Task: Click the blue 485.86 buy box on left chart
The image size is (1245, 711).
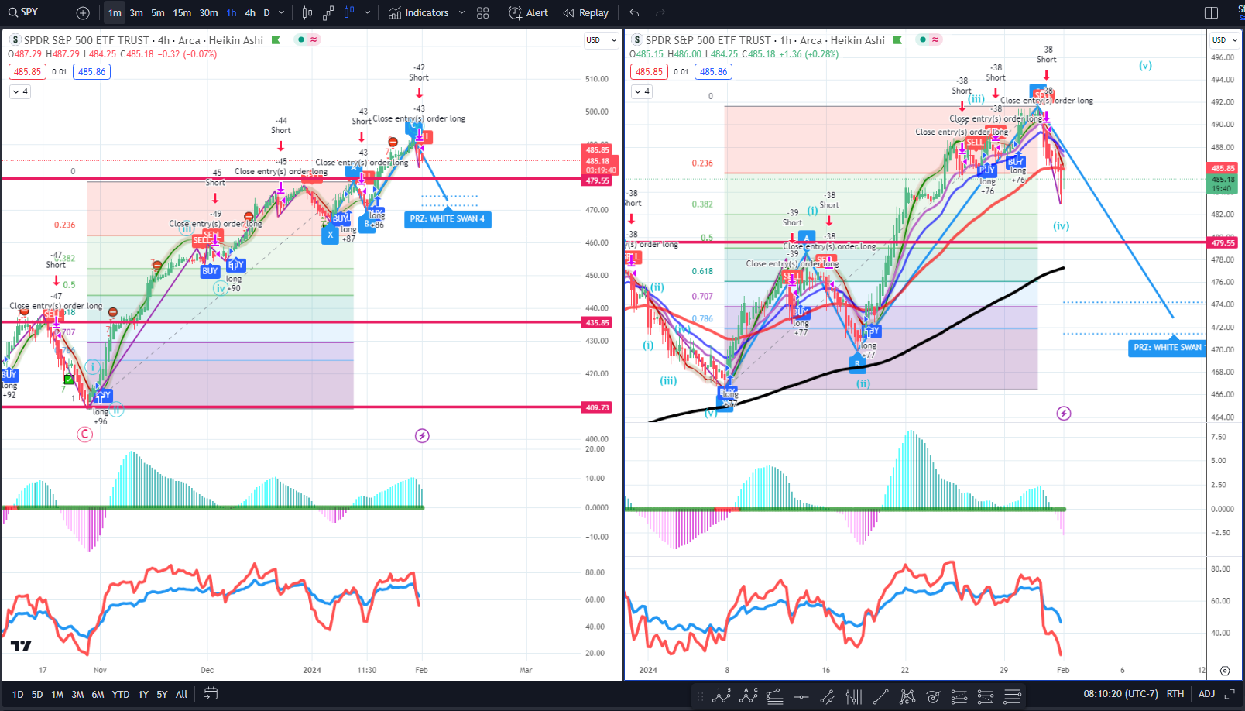Action: (x=92, y=72)
